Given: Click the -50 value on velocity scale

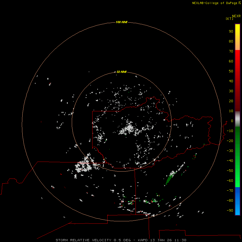Looking at the screenshot, I should pos(230,171).
